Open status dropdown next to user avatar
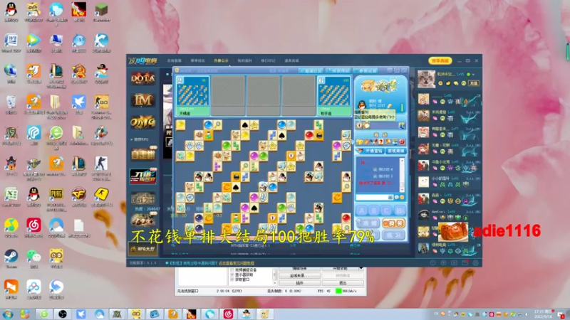This screenshot has width=570, height=320. point(473,75)
